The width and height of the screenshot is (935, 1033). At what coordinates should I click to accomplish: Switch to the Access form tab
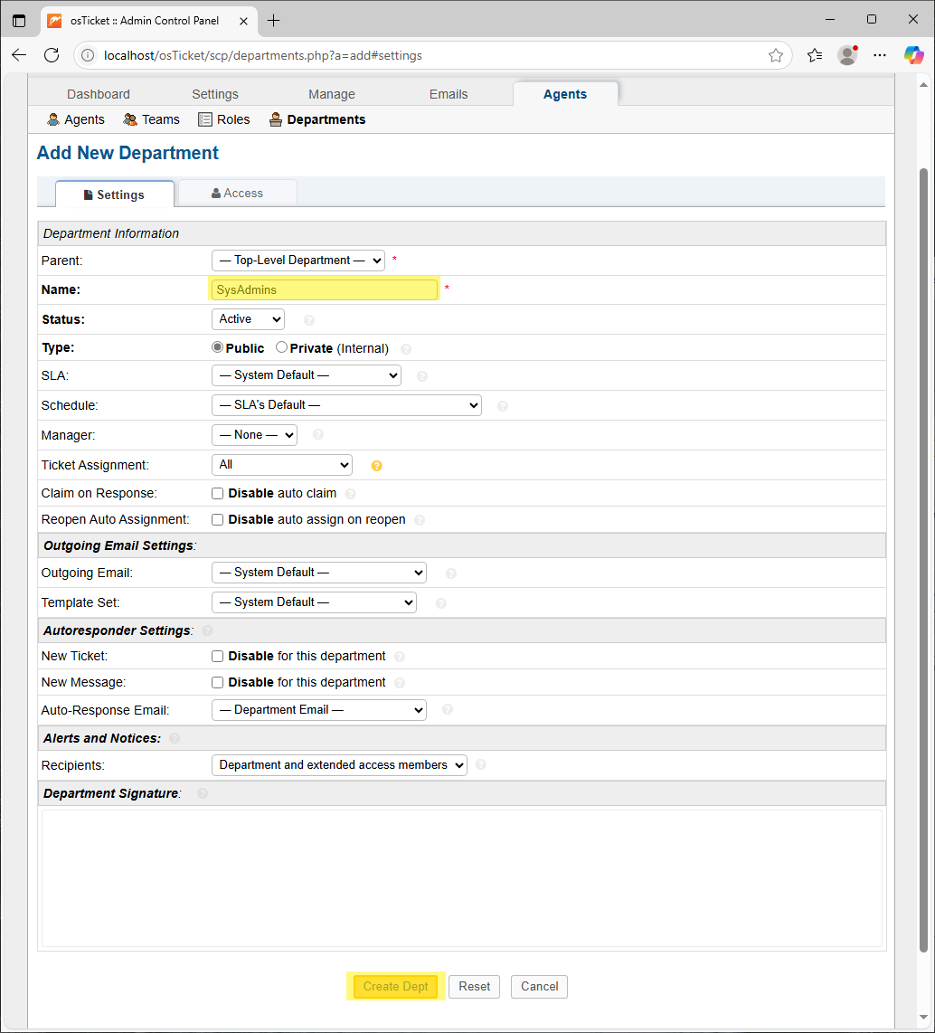(x=238, y=193)
